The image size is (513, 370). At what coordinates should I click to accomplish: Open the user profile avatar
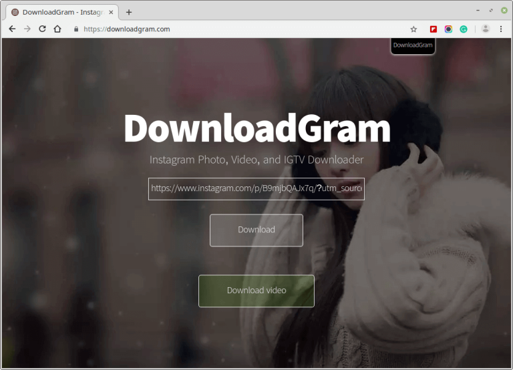[x=486, y=29]
